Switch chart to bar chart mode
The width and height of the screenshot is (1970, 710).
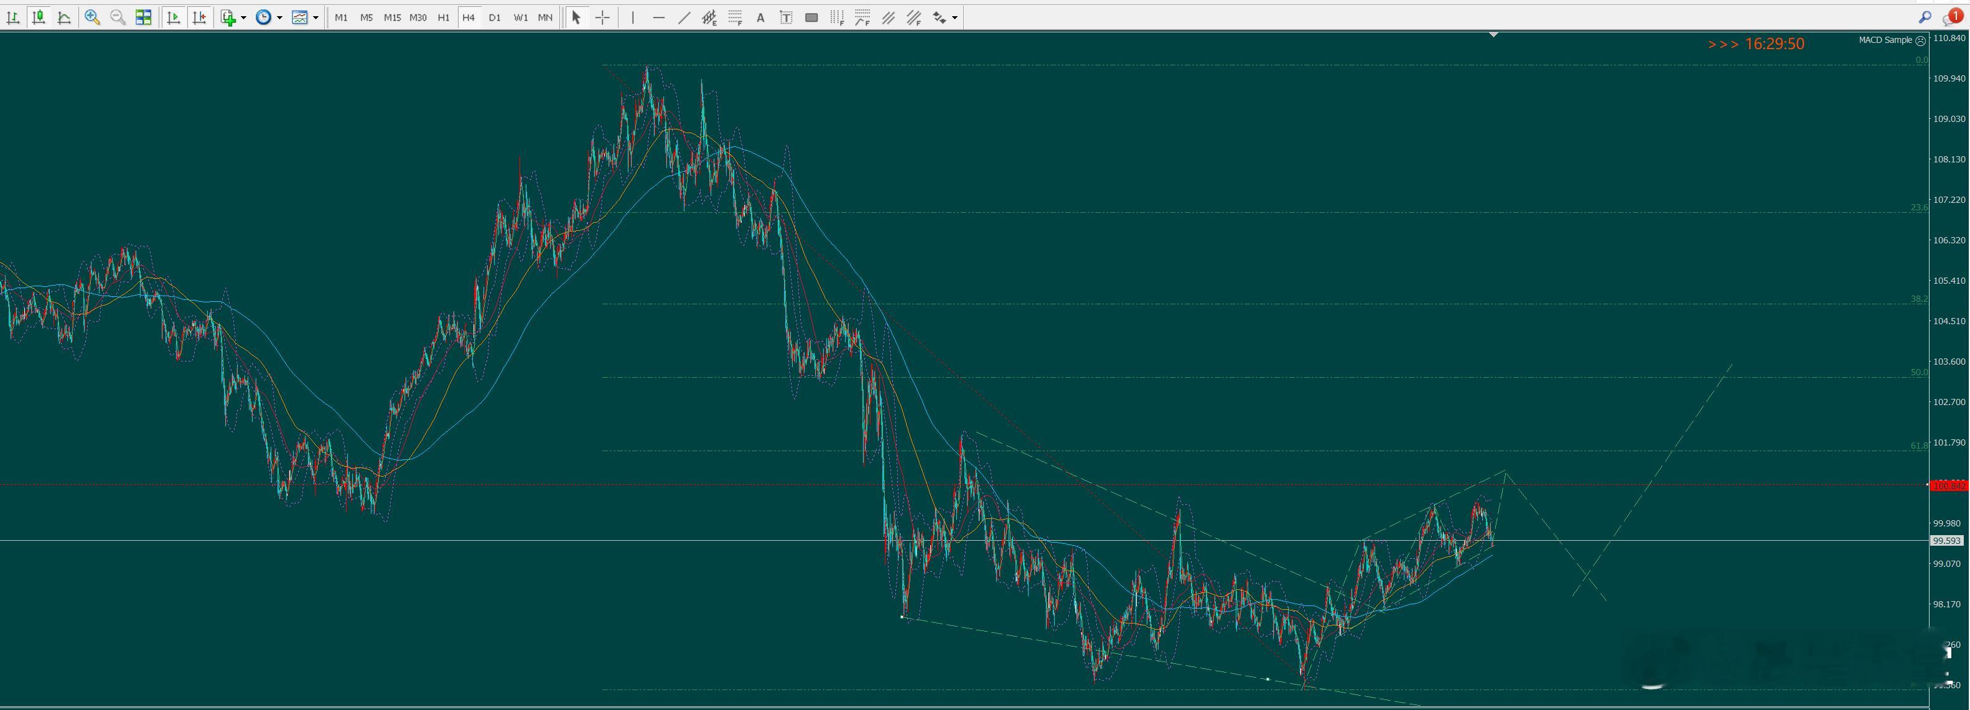13,17
